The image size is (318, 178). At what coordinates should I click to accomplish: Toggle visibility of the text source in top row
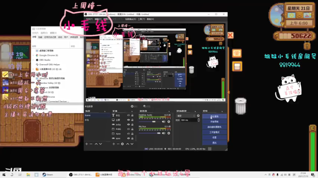pos(128,115)
